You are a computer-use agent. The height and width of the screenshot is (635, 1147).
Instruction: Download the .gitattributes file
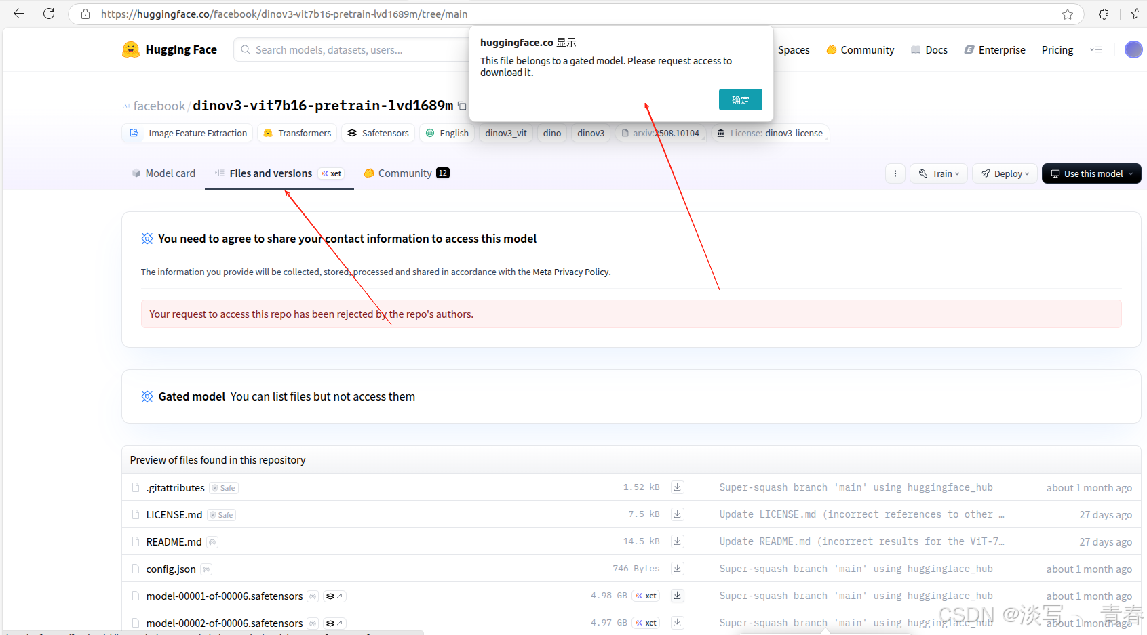tap(677, 487)
